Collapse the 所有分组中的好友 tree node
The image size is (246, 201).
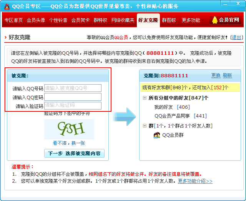pyautogui.click(x=145, y=98)
